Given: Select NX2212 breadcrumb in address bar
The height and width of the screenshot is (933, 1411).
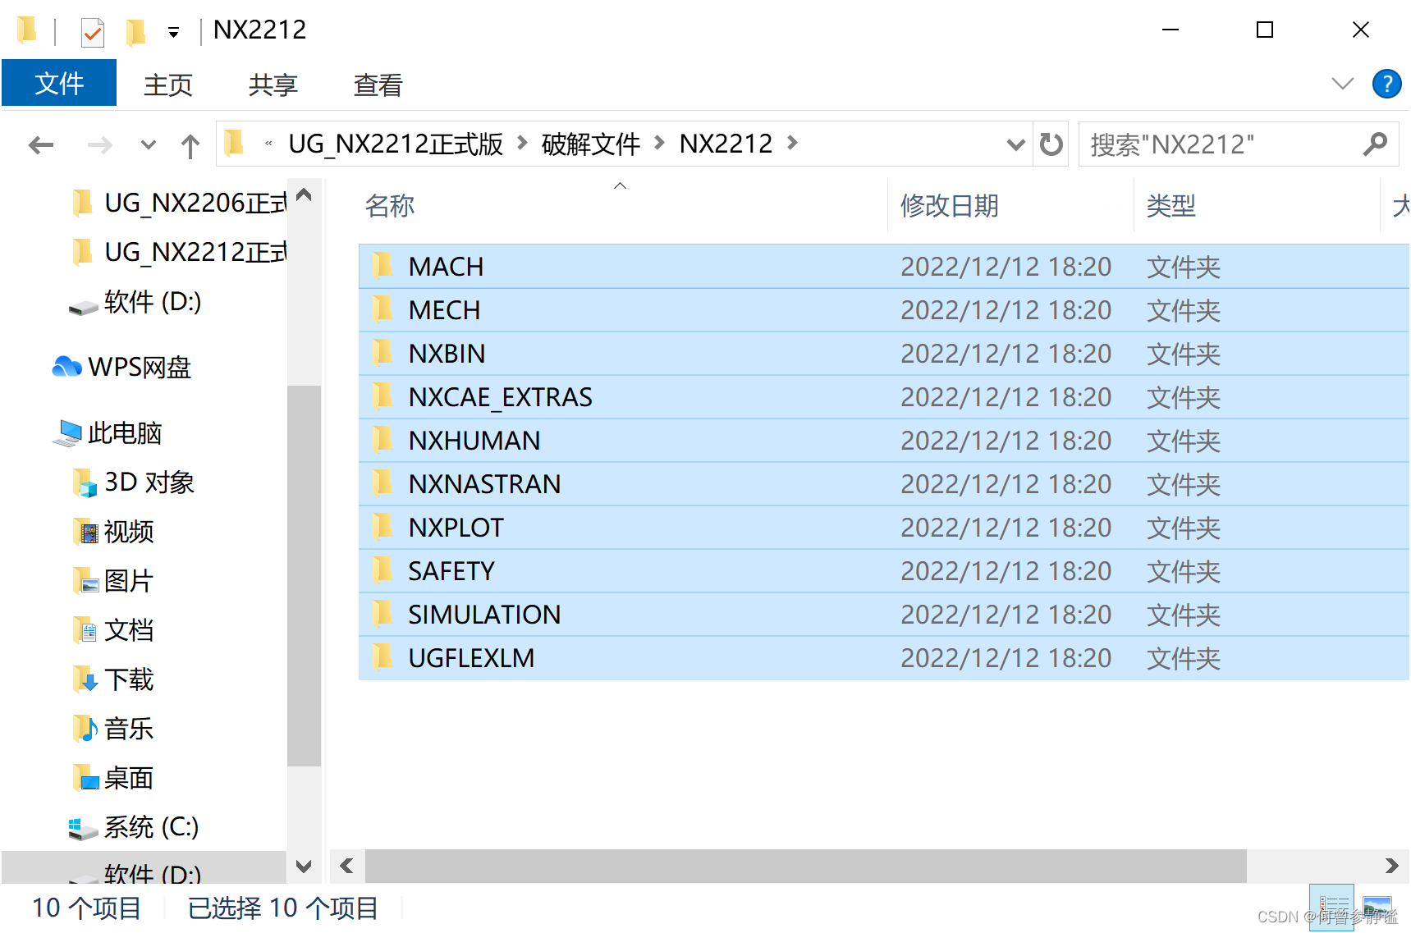Looking at the screenshot, I should (x=726, y=144).
